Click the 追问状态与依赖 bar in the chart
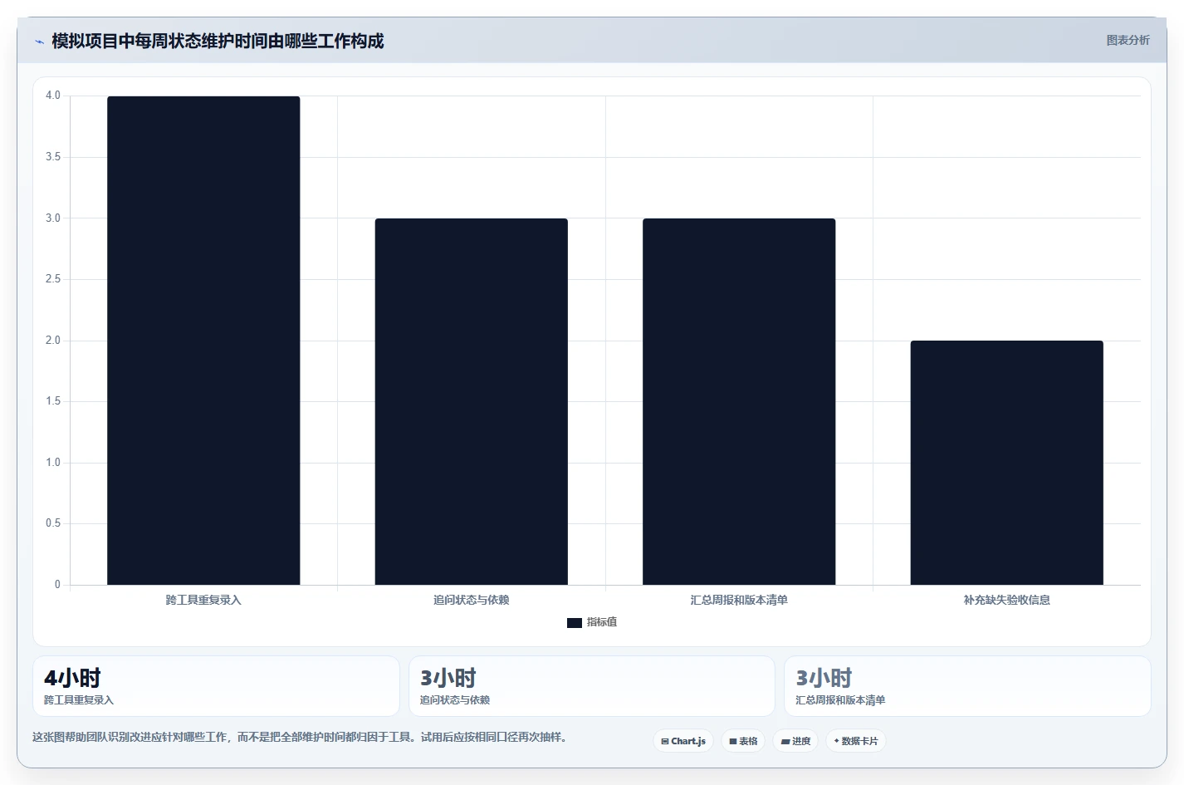The image size is (1184, 785). [x=472, y=402]
